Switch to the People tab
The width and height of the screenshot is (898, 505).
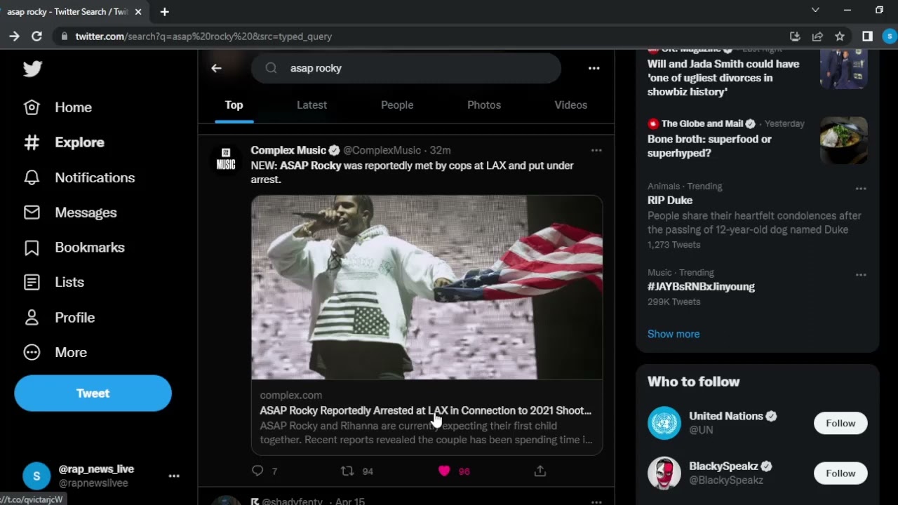pos(397,105)
